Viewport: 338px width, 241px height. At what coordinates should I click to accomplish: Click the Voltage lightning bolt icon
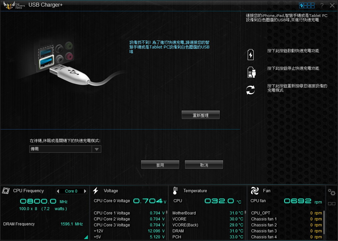(96, 191)
